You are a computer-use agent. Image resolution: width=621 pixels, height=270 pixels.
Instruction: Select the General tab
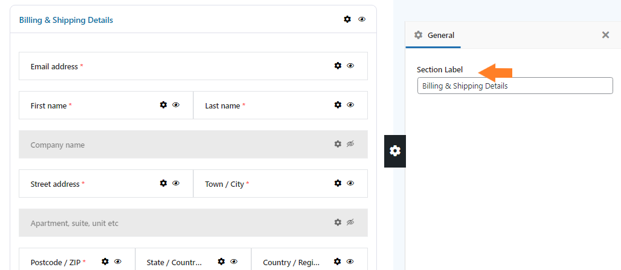(434, 35)
